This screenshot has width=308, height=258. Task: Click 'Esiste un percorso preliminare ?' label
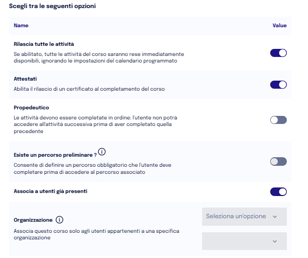point(55,155)
